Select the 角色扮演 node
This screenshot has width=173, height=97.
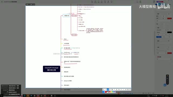66,72
